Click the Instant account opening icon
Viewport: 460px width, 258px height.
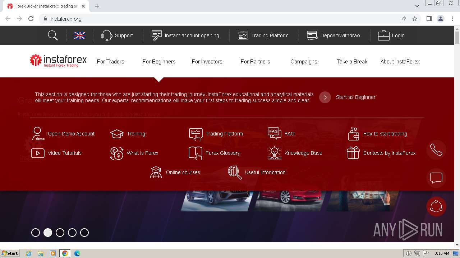coord(157,35)
